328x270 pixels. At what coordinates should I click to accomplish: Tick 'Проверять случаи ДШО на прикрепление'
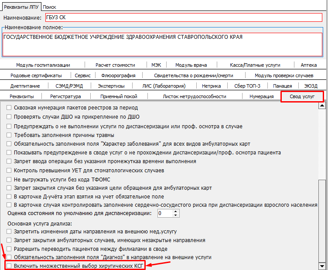tap(10, 116)
